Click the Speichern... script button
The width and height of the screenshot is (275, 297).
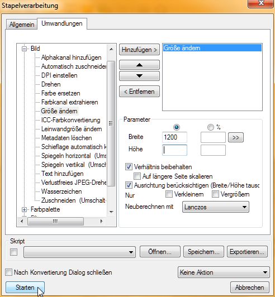coord(203,252)
